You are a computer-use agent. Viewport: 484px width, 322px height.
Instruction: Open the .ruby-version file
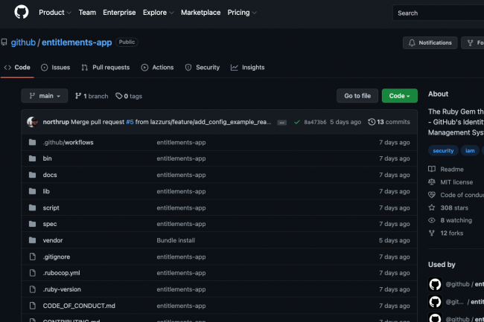pos(62,289)
